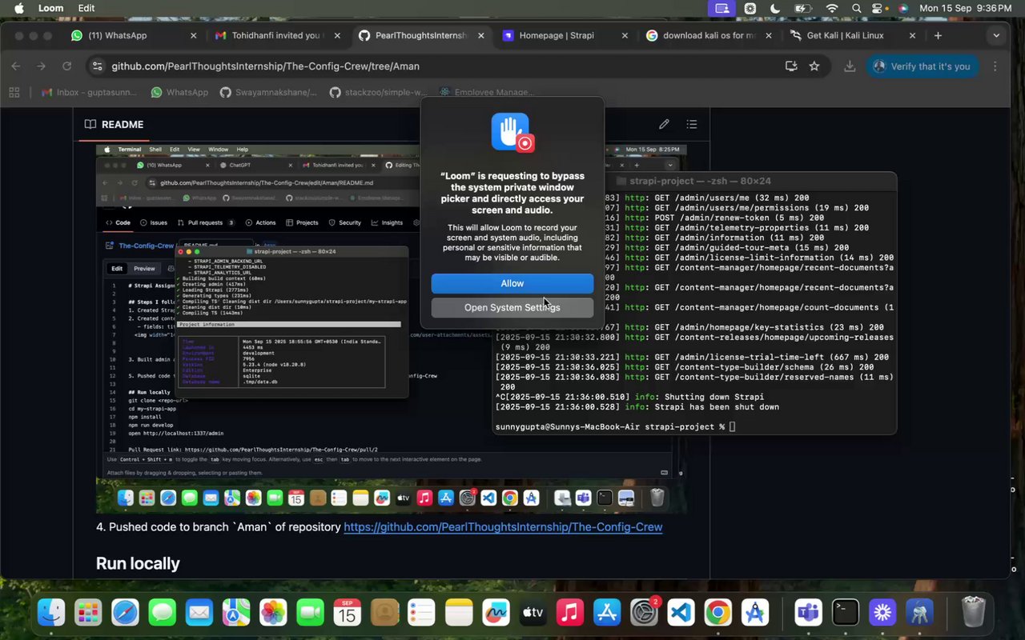This screenshot has height=640, width=1025.
Task: Open the battery status menu
Action: [x=803, y=8]
